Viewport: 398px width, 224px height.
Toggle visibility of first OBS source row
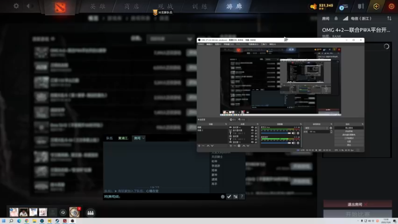click(x=252, y=127)
